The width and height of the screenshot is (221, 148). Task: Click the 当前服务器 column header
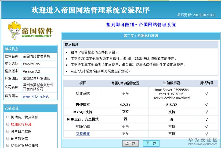172,83
